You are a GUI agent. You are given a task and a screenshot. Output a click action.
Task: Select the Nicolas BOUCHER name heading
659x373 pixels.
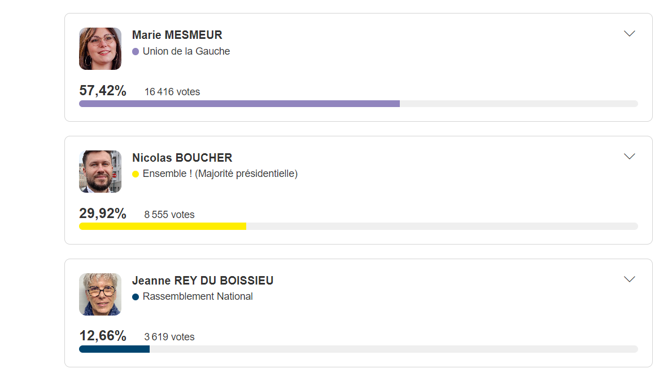pos(182,158)
